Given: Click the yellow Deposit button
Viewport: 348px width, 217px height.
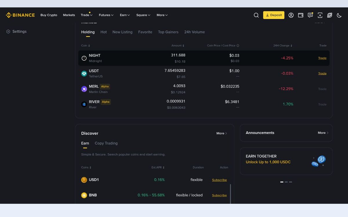Looking at the screenshot, I should pos(274,15).
